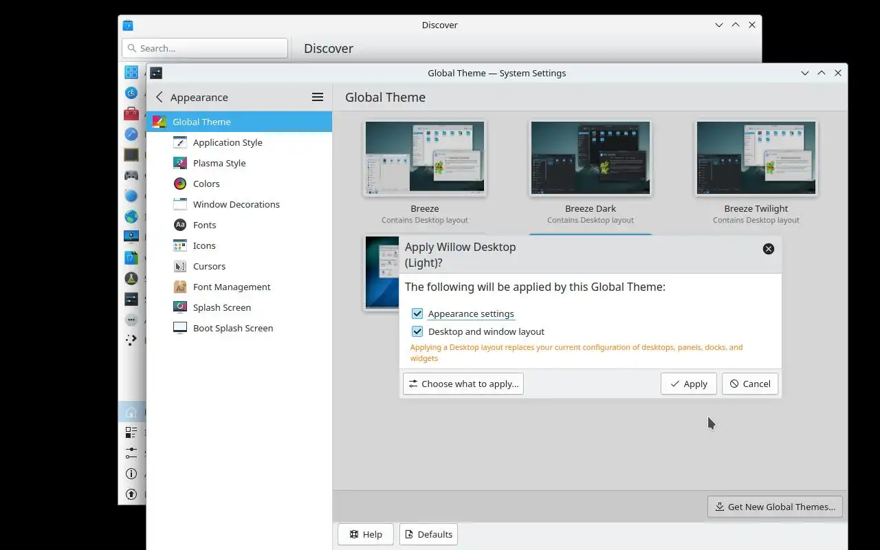
Task: Open Font Management in sidebar list
Action: 239,287
